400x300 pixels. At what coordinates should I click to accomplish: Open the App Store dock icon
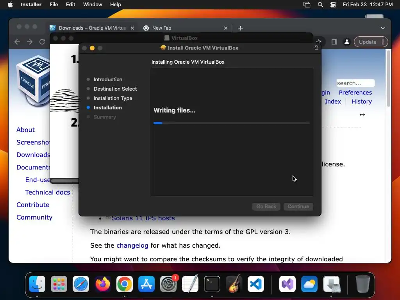[x=146, y=284]
